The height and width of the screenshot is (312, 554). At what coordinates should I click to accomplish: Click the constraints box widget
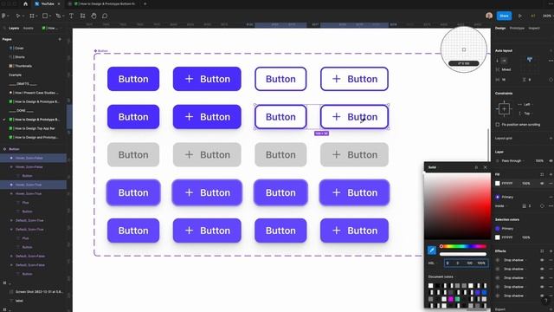point(504,109)
